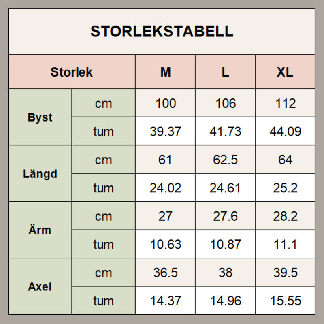
Task: Click the M size column header
Action: point(165,72)
